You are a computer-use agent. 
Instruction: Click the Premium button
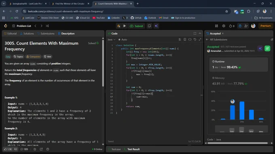[x=266, y=26]
